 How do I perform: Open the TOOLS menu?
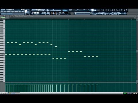20,12
